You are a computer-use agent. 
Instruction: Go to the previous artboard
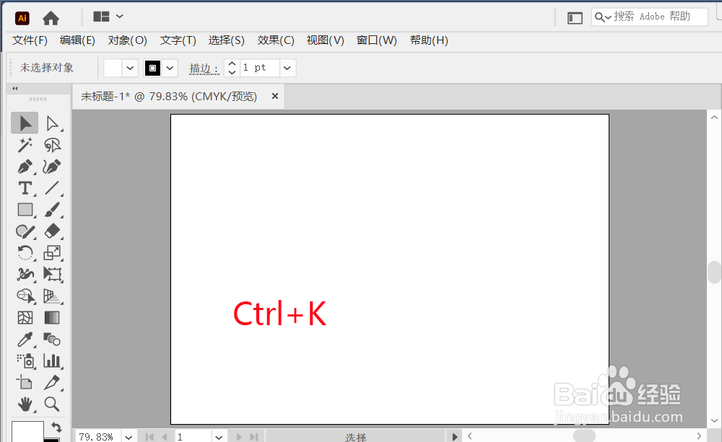pyautogui.click(x=165, y=437)
